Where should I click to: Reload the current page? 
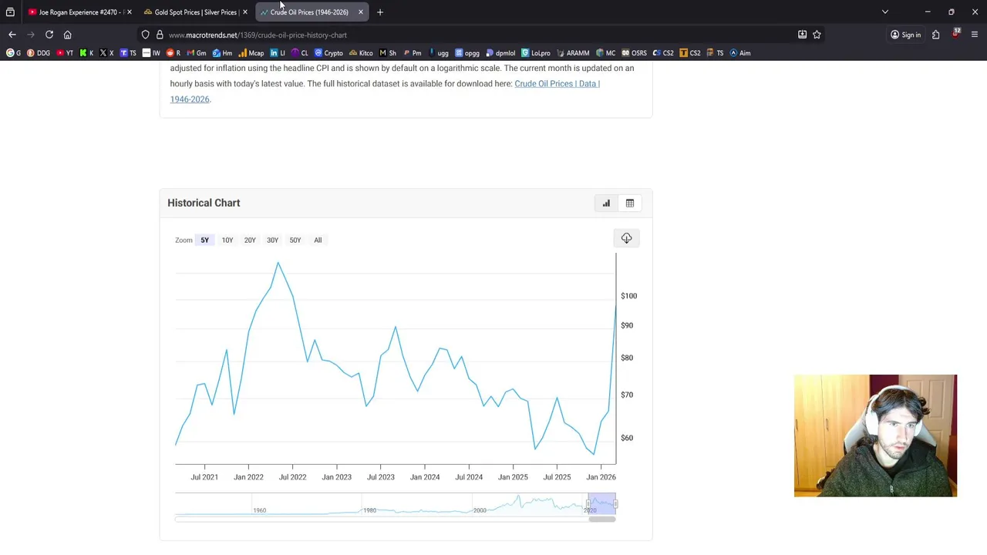[49, 35]
